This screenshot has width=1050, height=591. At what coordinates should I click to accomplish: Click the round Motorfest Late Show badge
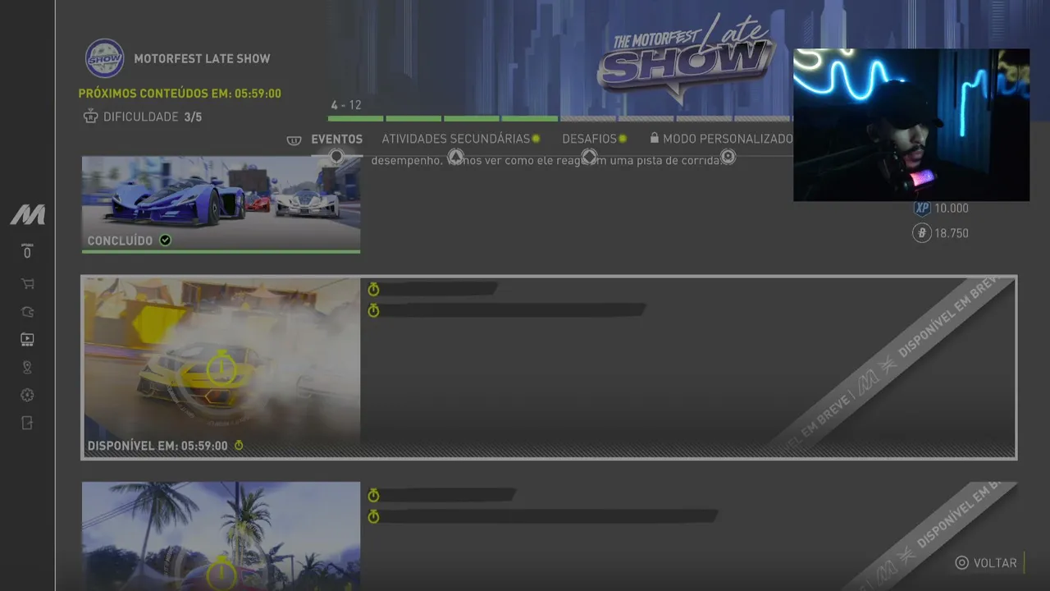tap(105, 58)
